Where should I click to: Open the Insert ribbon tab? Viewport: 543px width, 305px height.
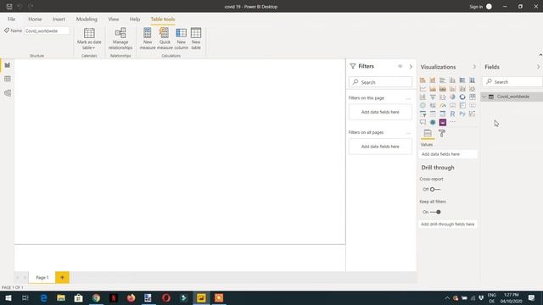pyautogui.click(x=59, y=19)
